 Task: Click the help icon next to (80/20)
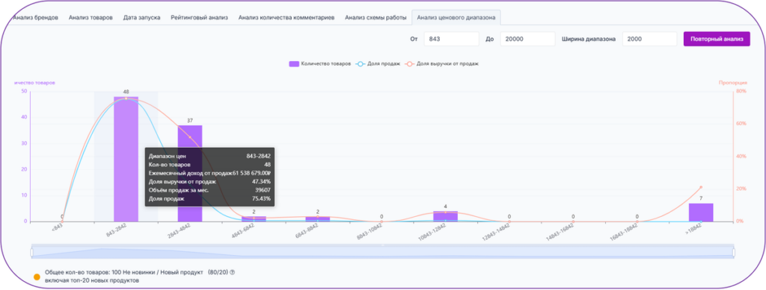point(232,273)
